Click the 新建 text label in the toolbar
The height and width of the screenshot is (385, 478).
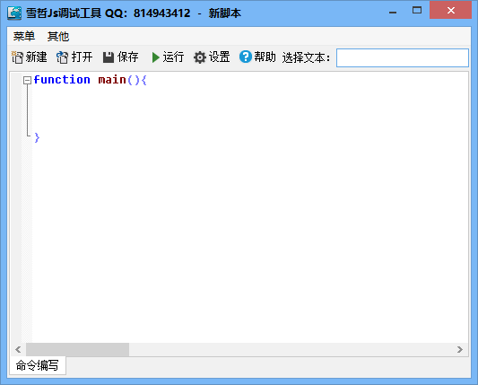tap(36, 57)
